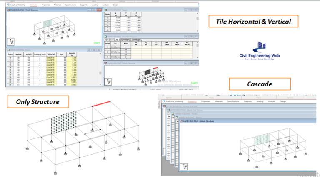This screenshot has width=320, height=177.
Task: Close the tiled top-left Whole Structure window
Action: (99, 9)
